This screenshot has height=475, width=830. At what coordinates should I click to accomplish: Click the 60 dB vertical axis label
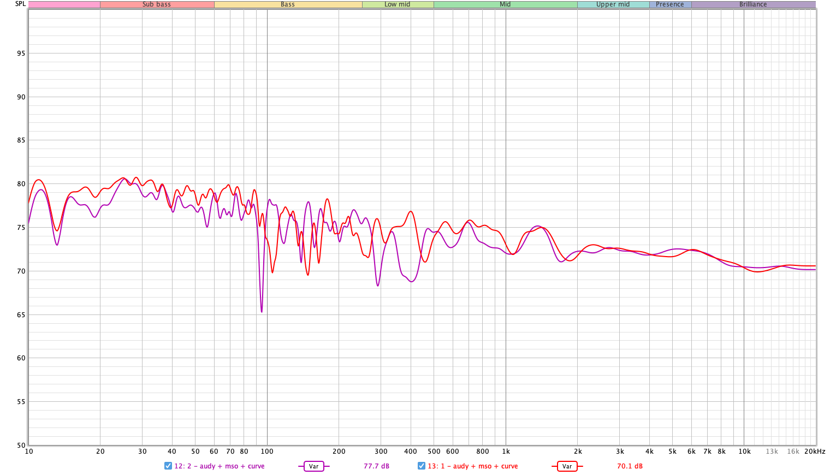click(21, 358)
